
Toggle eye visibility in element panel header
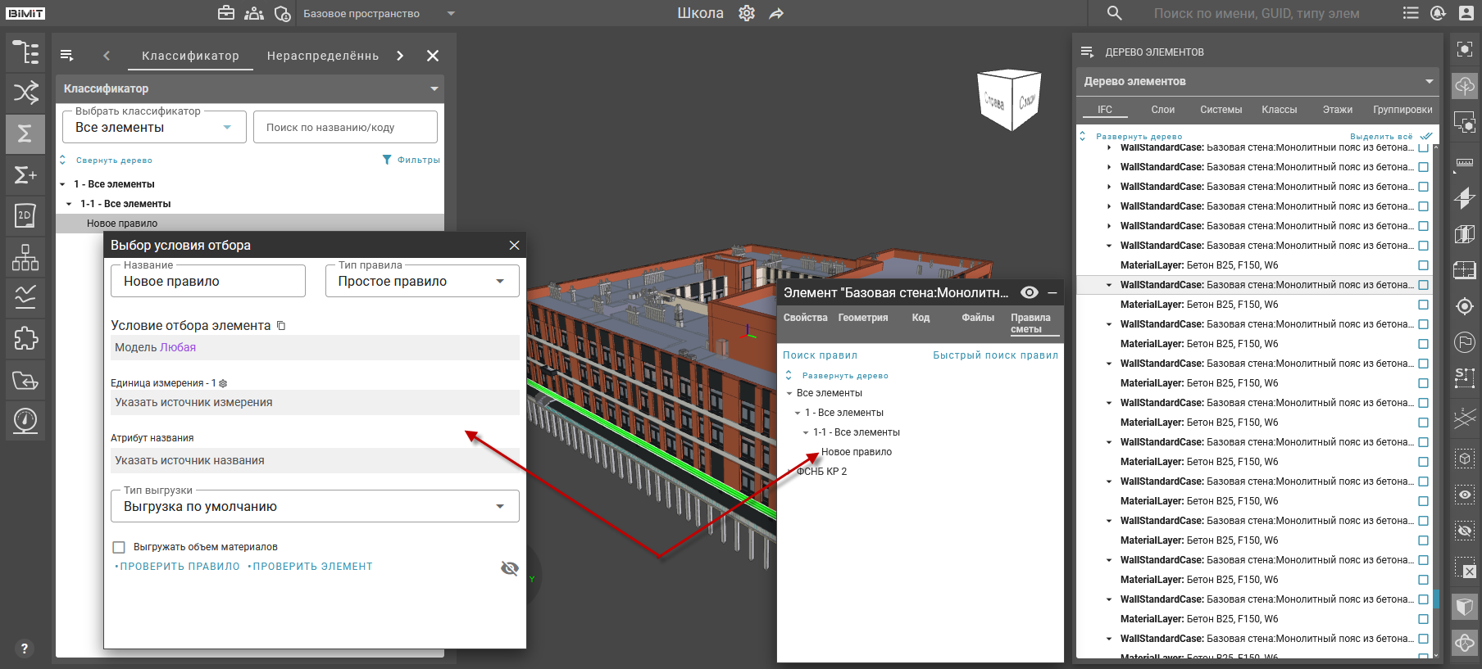click(x=1030, y=292)
